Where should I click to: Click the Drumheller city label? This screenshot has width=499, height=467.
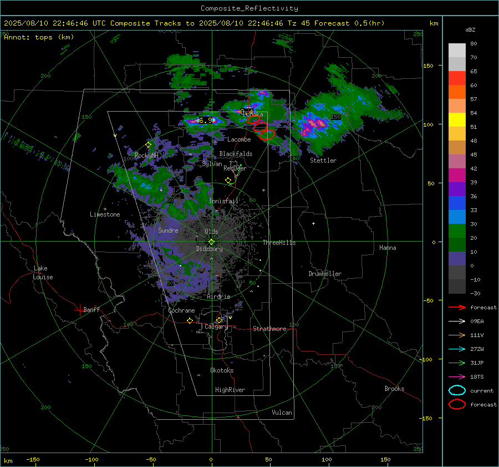click(325, 274)
